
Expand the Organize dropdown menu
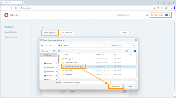46,51
